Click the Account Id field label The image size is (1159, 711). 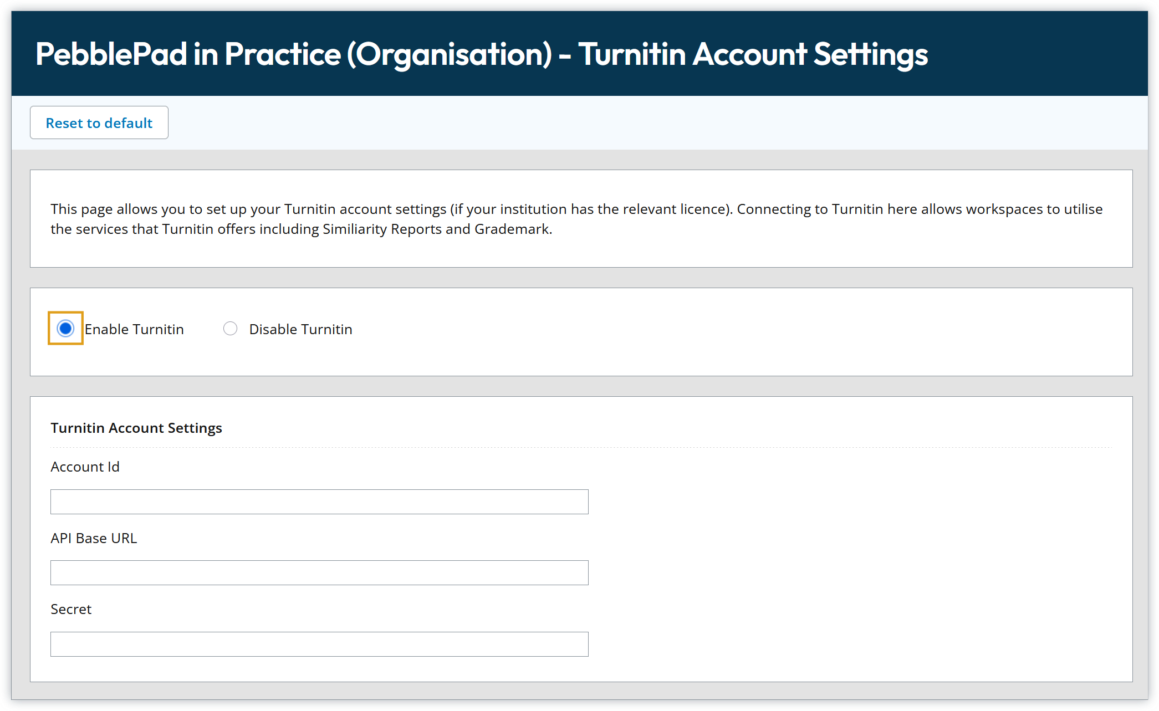(85, 467)
